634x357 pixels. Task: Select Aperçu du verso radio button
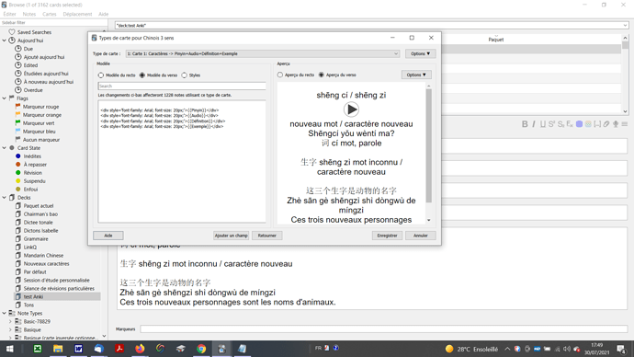[x=322, y=75]
